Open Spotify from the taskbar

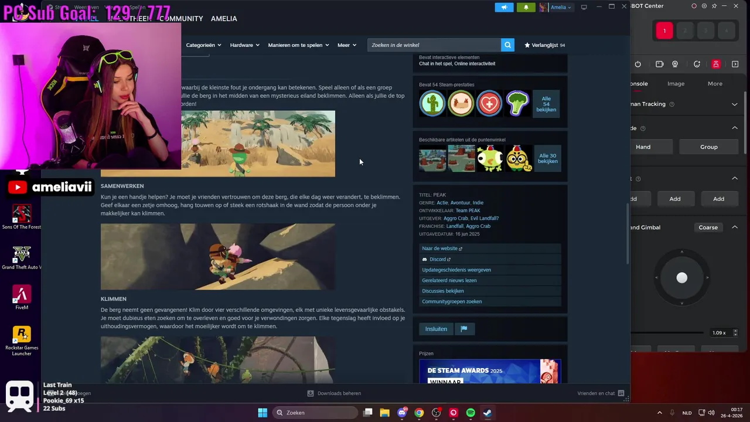click(x=471, y=413)
